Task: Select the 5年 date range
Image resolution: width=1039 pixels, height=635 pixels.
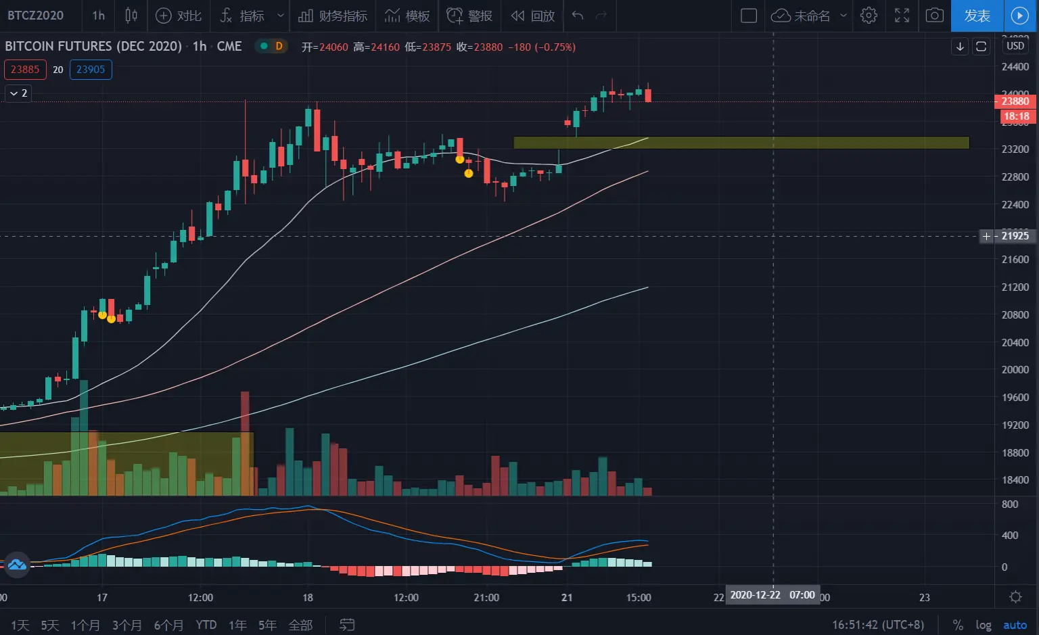Action: pyautogui.click(x=267, y=625)
